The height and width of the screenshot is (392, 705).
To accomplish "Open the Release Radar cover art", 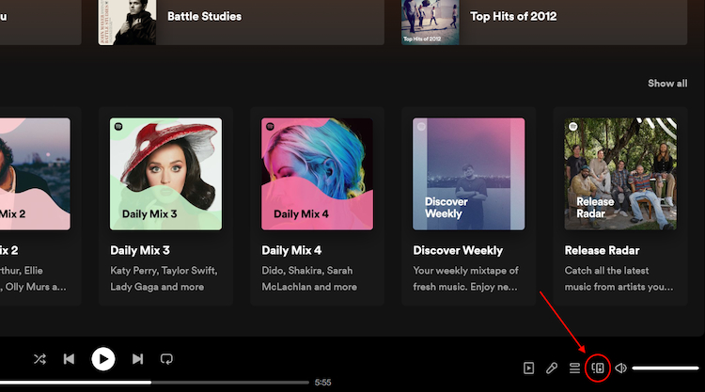I will 620,174.
